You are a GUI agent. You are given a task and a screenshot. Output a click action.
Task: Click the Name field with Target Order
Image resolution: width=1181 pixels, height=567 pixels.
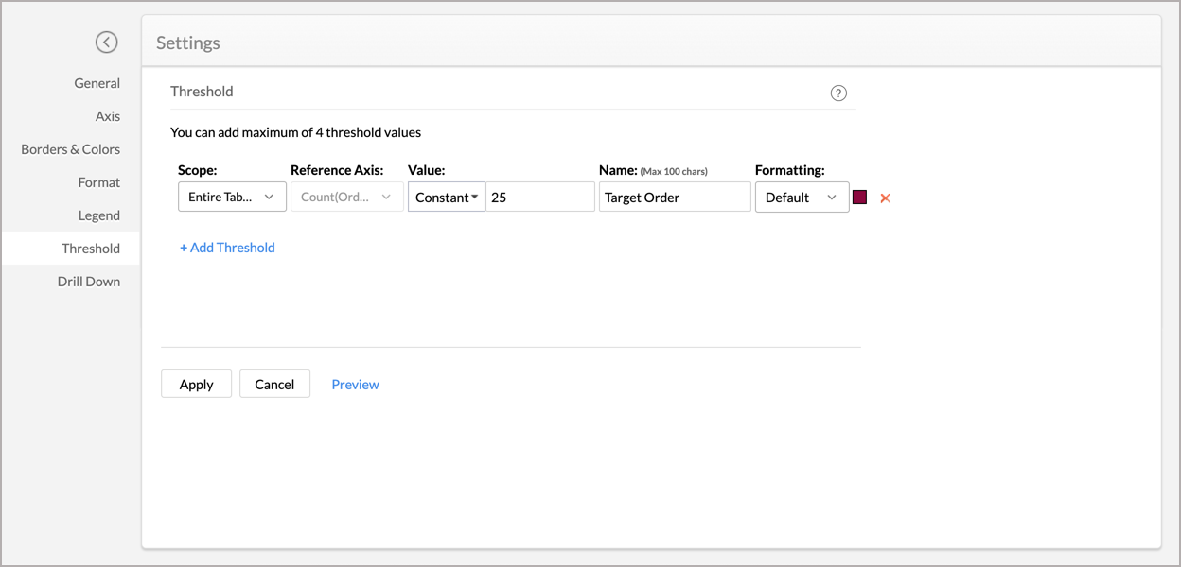[x=674, y=197]
